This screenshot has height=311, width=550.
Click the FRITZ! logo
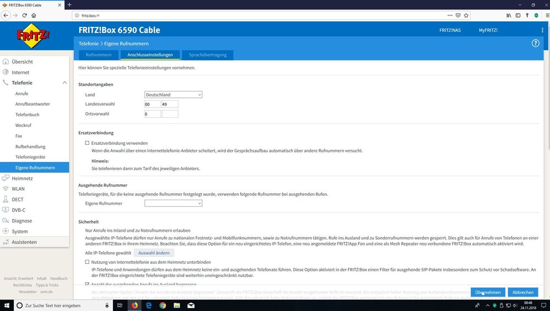pos(34,36)
